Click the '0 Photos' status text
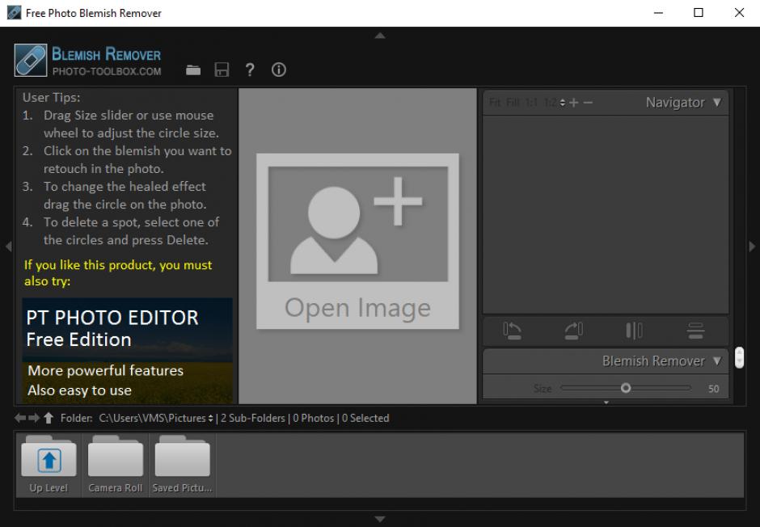 point(313,418)
